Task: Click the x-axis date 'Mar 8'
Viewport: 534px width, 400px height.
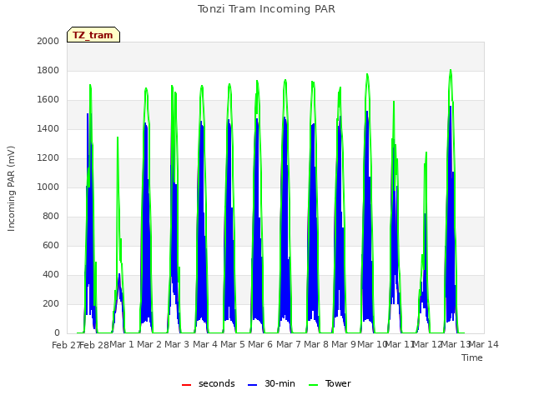Action: click(316, 344)
